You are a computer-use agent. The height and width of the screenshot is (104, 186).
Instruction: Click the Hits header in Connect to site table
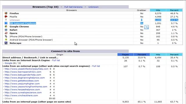coord(158,55)
